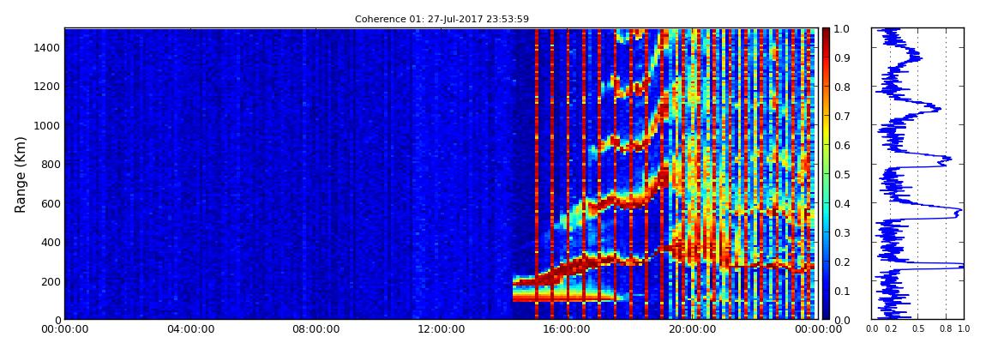Click the colorbar 0.5 value label
This screenshot has height=349, width=986.
841,174
